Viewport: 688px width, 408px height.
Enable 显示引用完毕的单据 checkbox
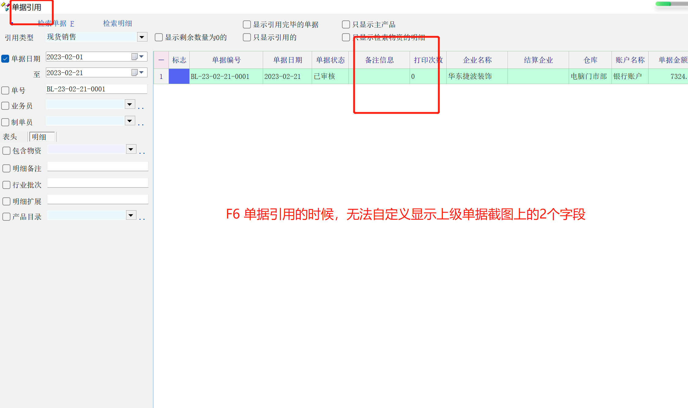(247, 24)
